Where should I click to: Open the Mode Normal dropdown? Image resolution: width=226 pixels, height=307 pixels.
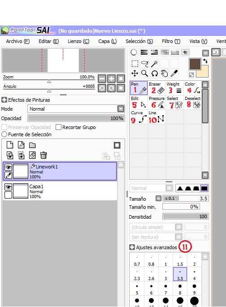[121, 108]
